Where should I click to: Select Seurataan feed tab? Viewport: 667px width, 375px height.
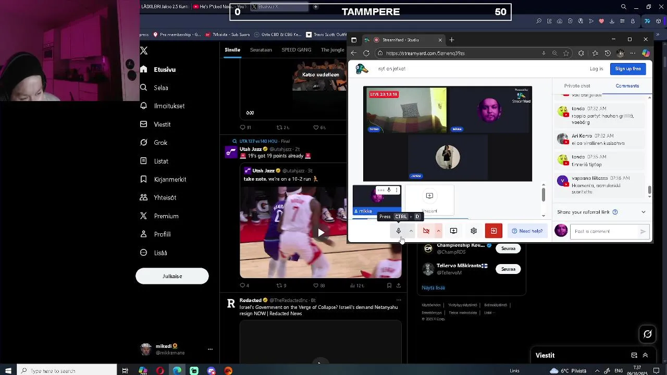click(x=261, y=50)
